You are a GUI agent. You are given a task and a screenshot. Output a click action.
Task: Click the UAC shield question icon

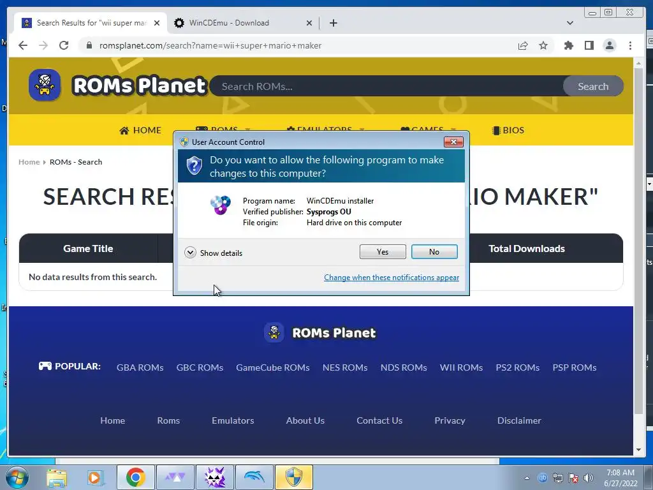click(x=194, y=165)
